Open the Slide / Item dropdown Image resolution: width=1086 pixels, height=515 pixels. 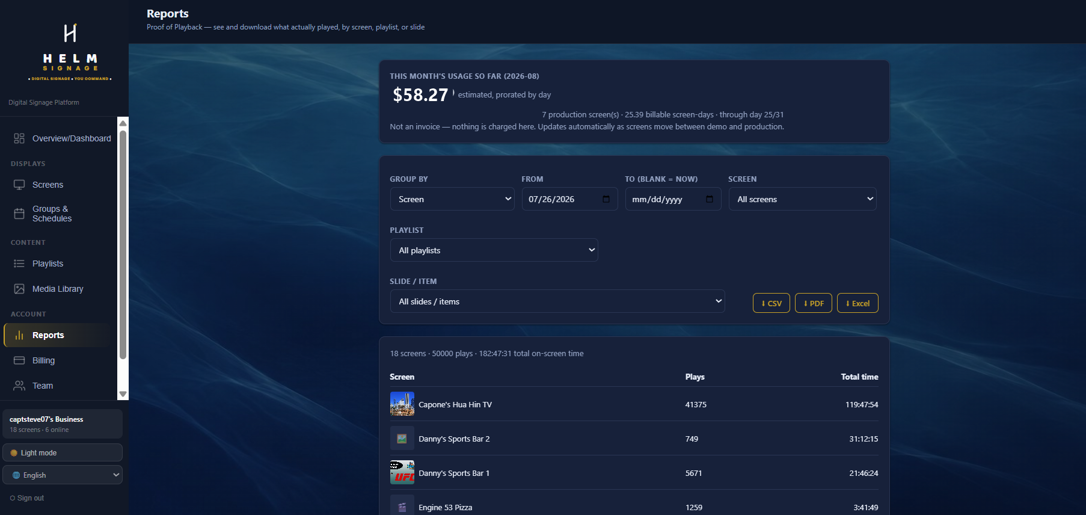click(x=557, y=301)
